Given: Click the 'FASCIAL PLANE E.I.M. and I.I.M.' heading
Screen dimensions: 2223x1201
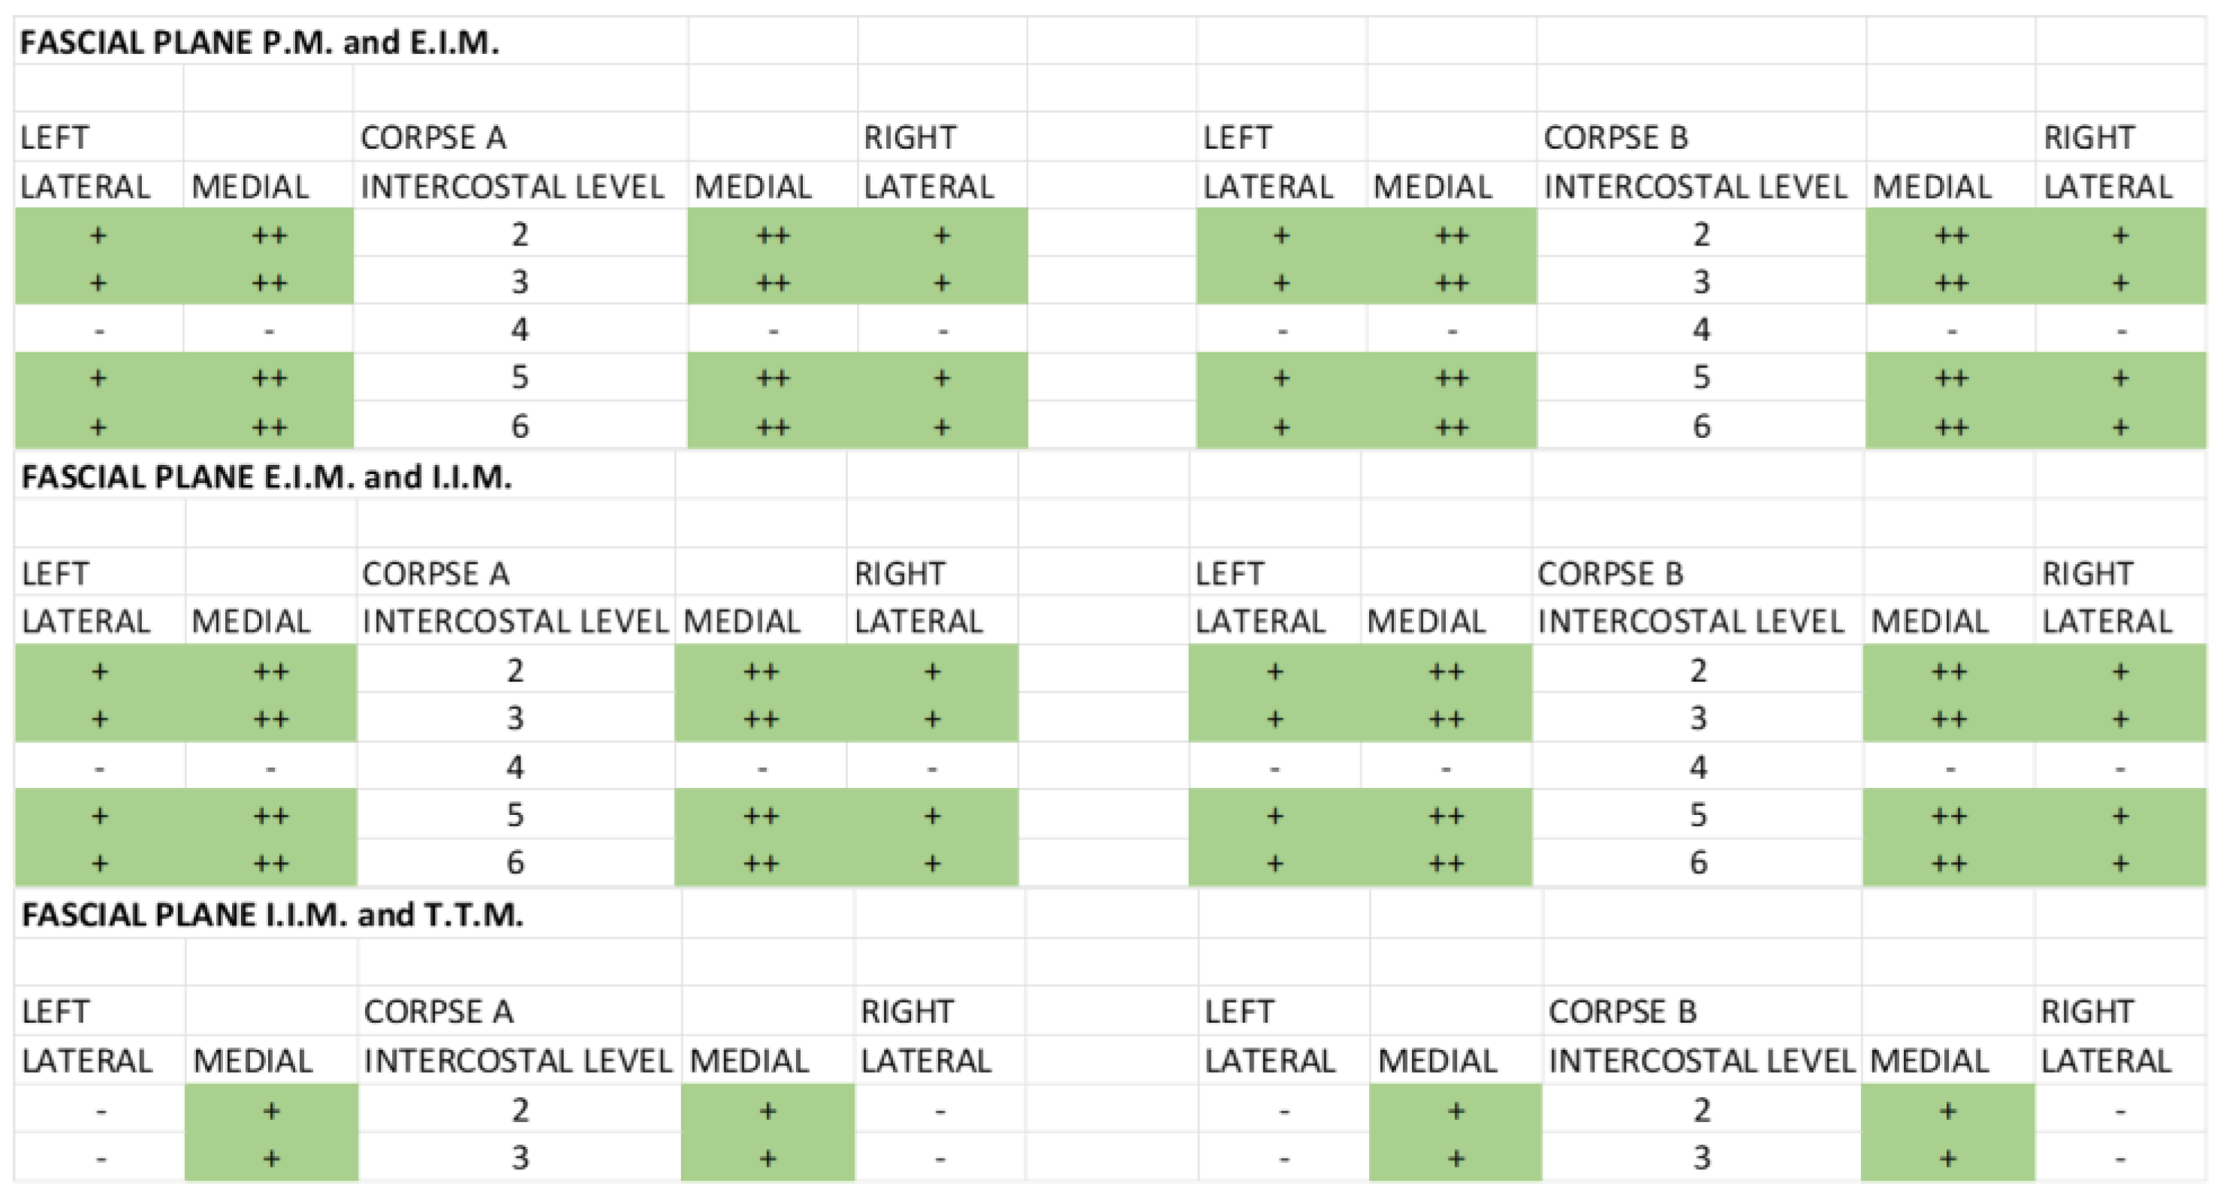Looking at the screenshot, I should click(x=266, y=476).
